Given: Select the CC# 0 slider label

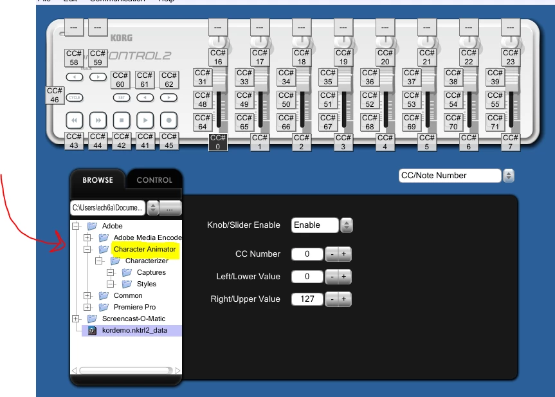Looking at the screenshot, I should click(x=217, y=142).
